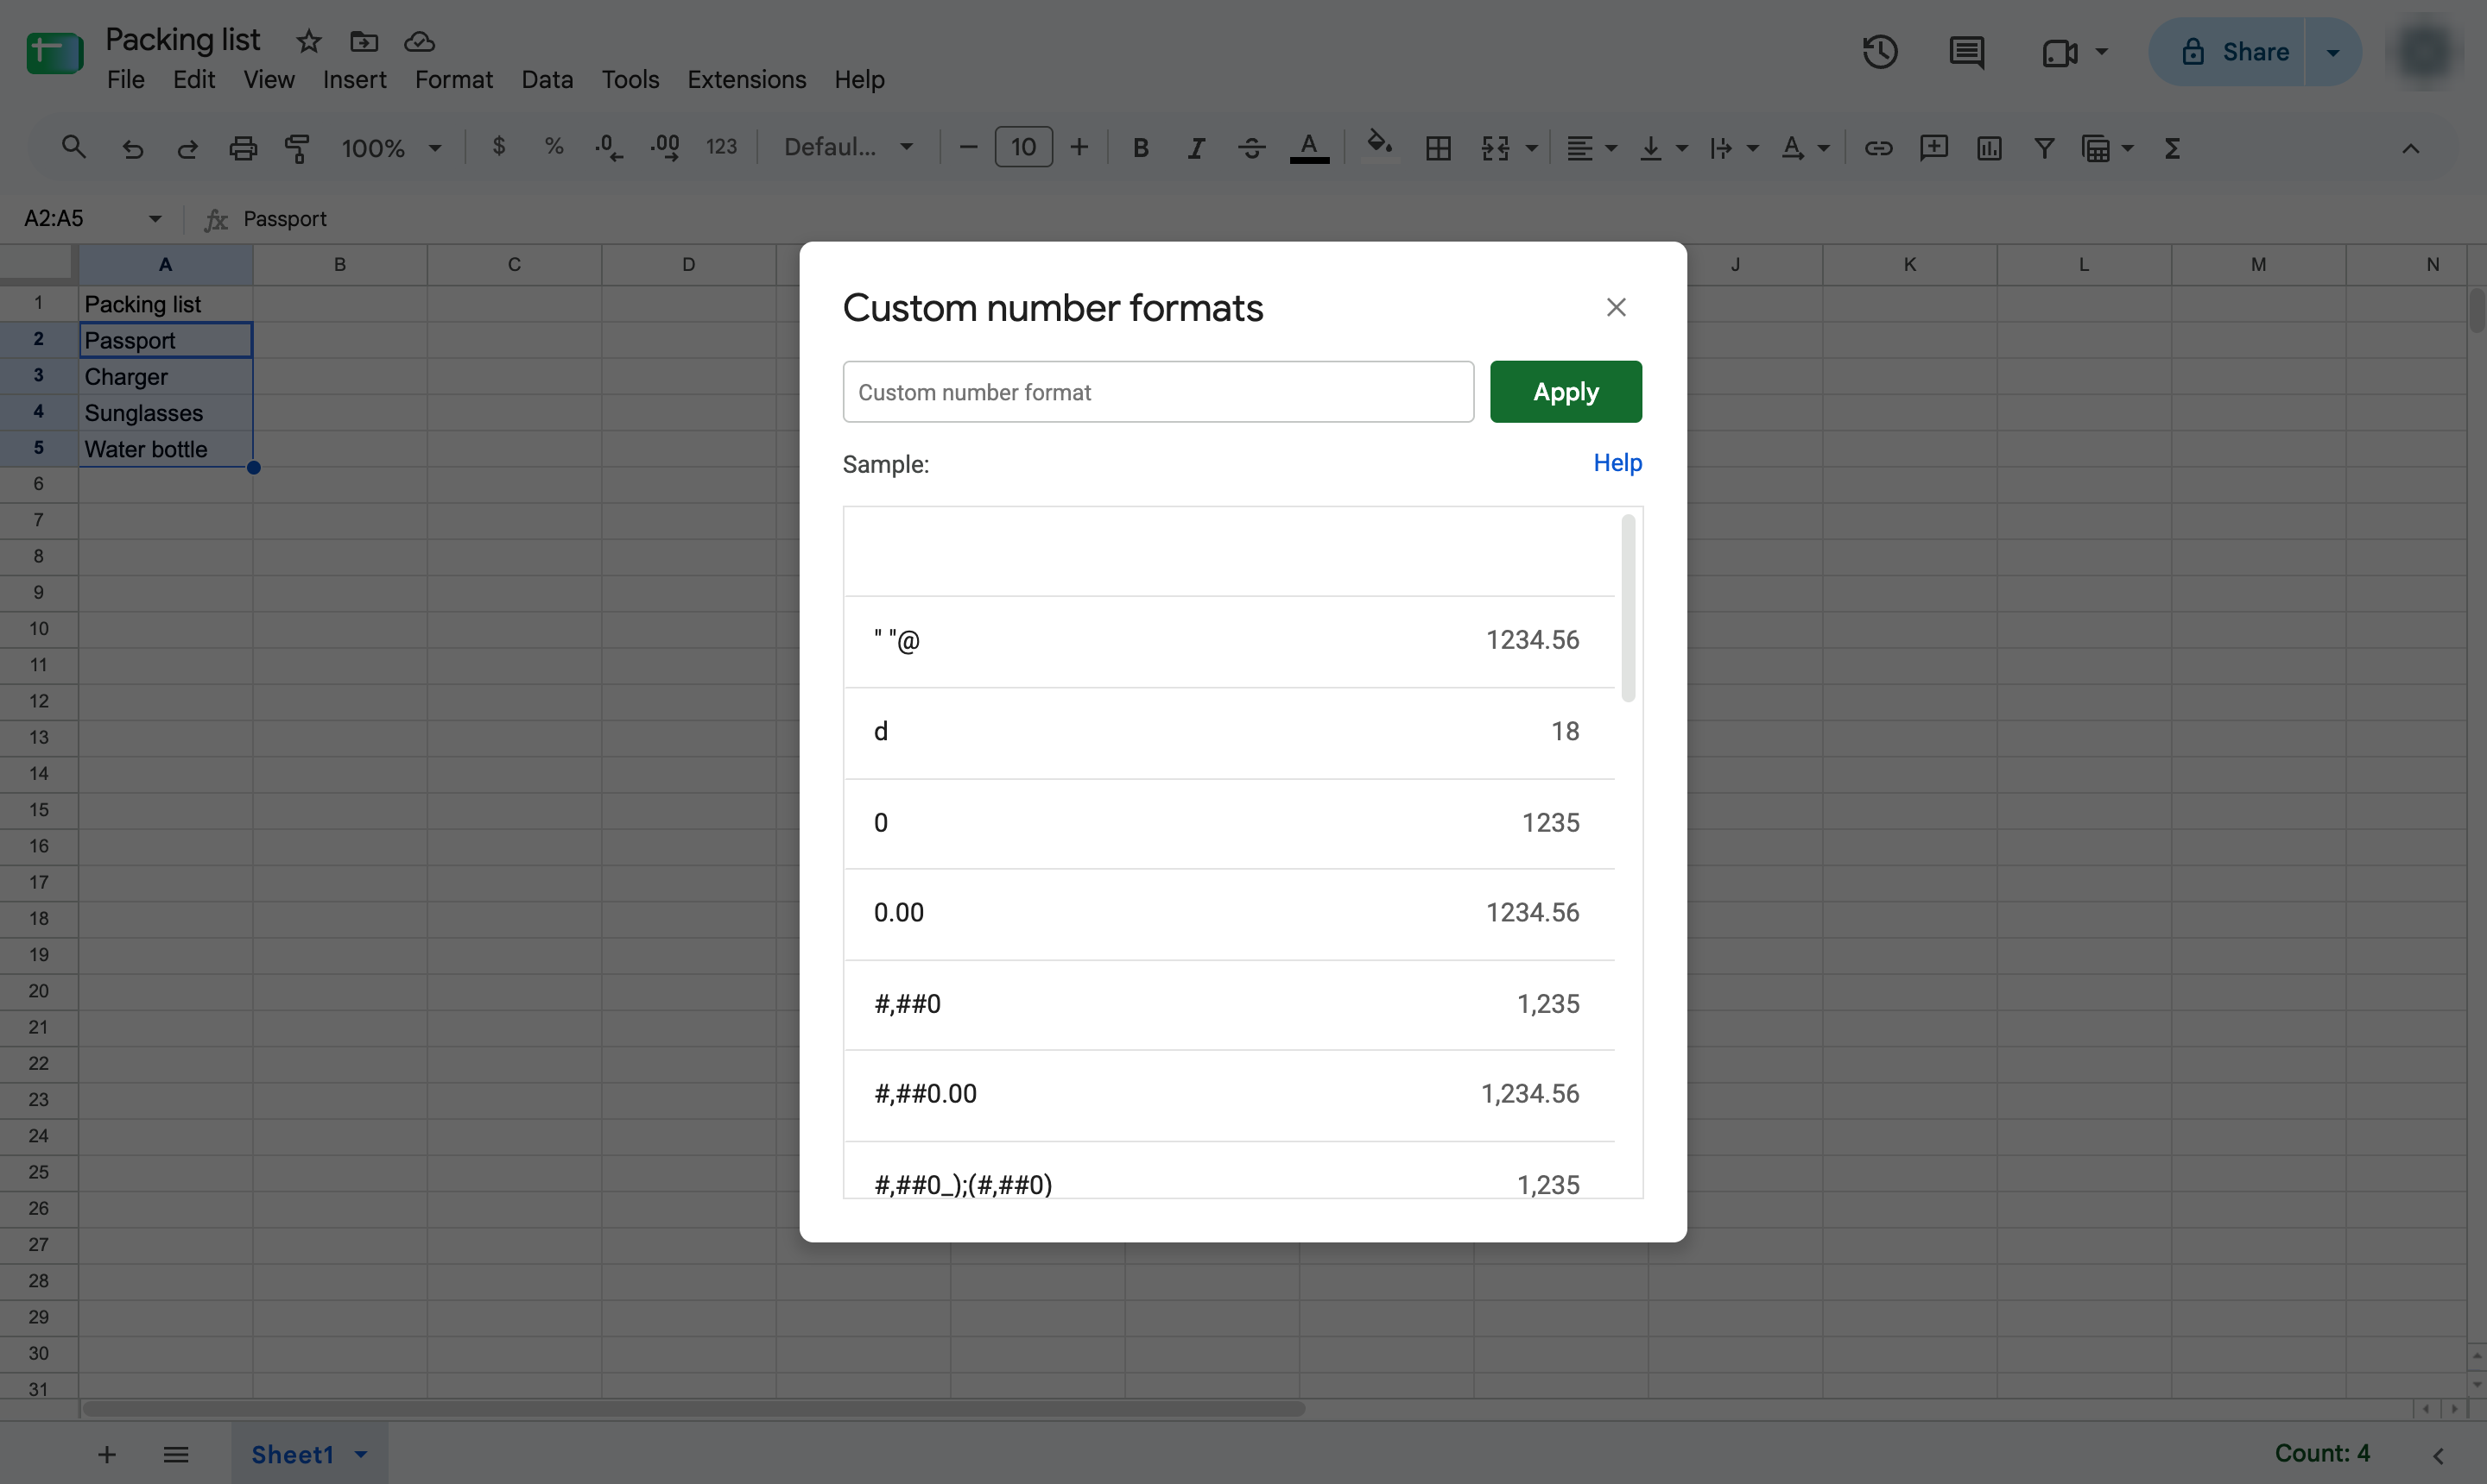Open the comments history icon
Image resolution: width=2487 pixels, height=1484 pixels.
[1966, 52]
